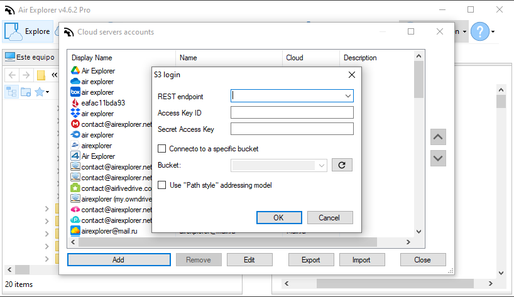The width and height of the screenshot is (514, 297).
Task: Enable Use "Path style" addressing model checkbox
Action: tap(162, 185)
